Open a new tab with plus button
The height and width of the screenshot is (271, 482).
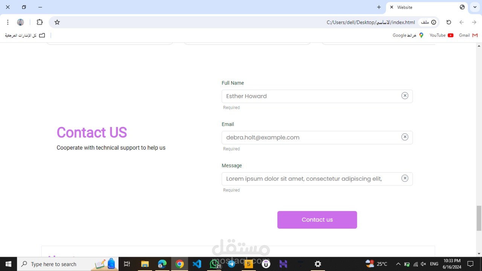point(379,7)
